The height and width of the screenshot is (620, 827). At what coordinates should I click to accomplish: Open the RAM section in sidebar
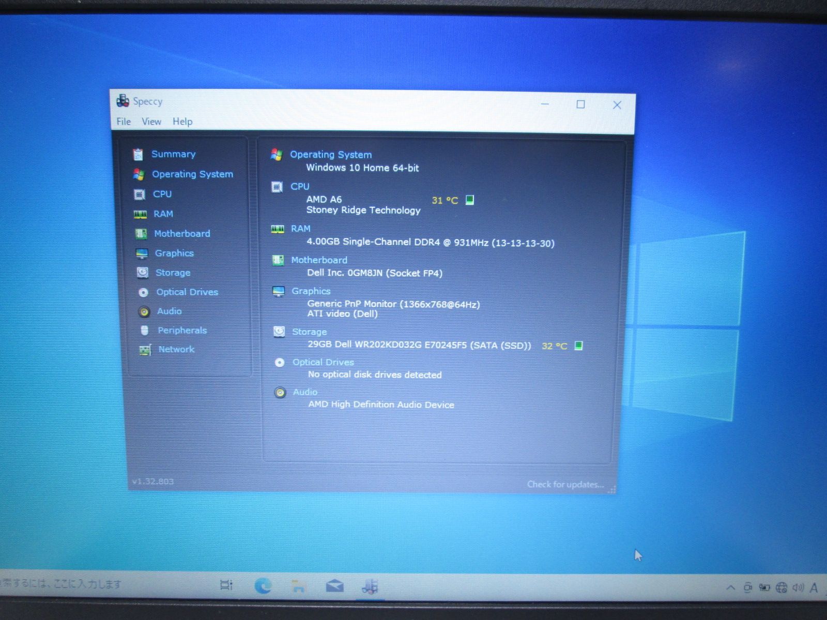pyautogui.click(x=163, y=213)
